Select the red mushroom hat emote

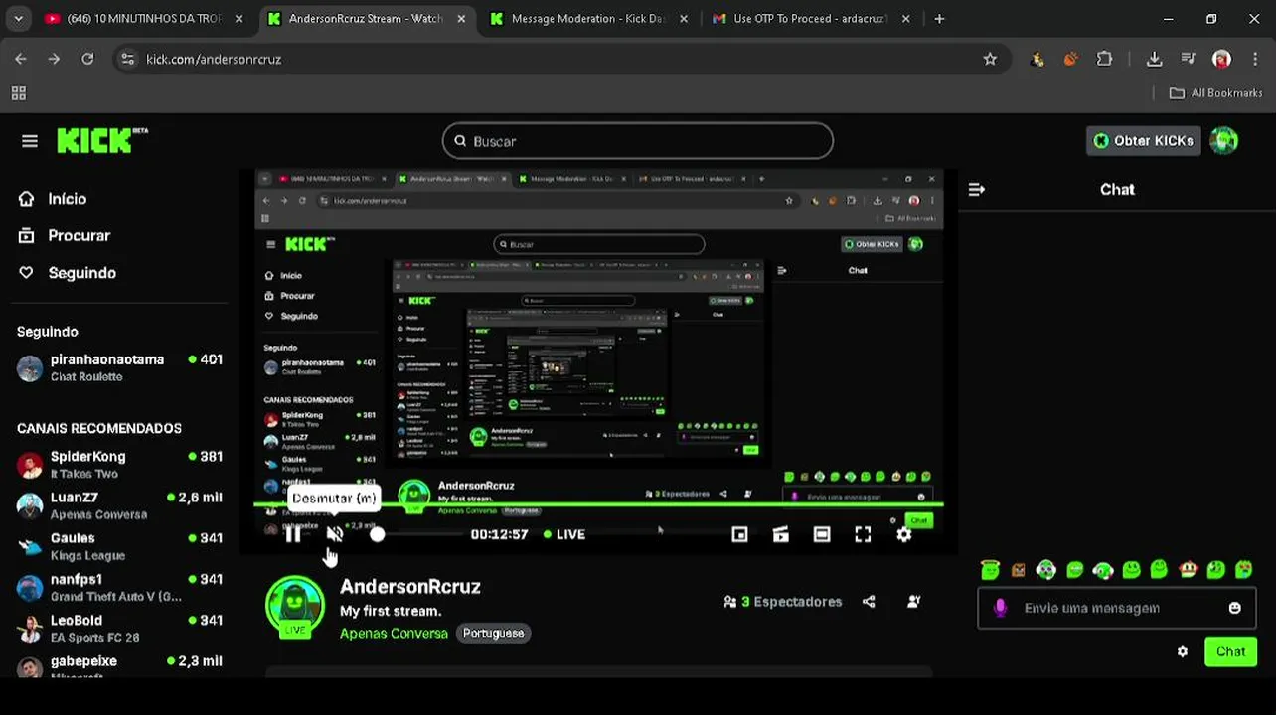coord(1189,569)
